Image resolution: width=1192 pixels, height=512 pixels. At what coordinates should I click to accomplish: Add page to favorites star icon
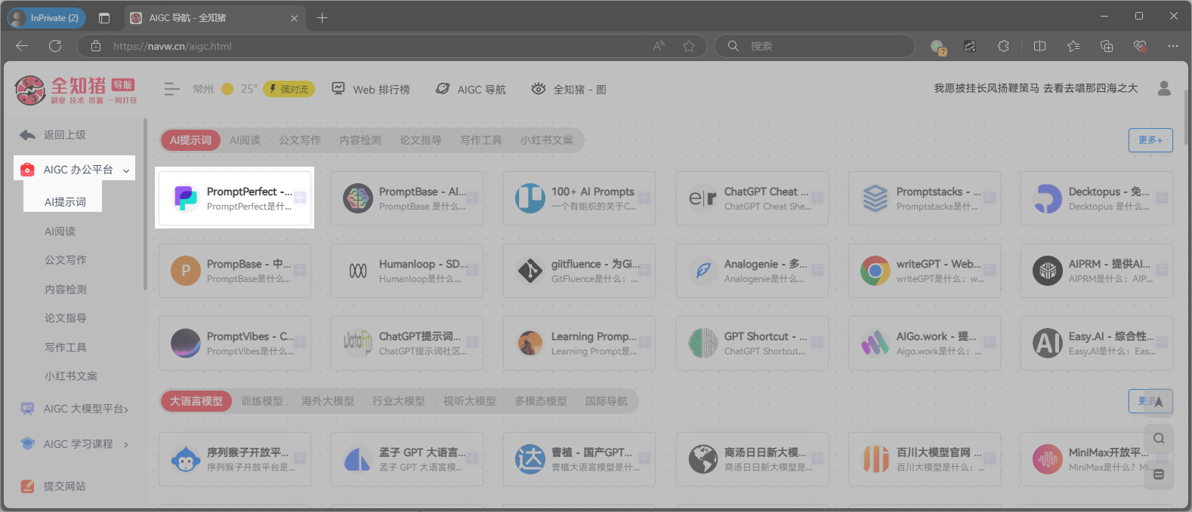coord(689,46)
